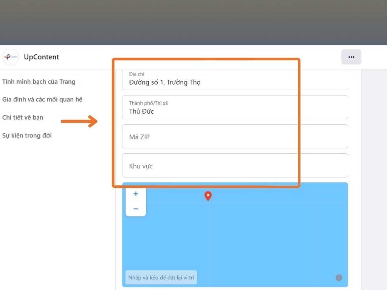Open Sự kiện trong đời section
The width and height of the screenshot is (387, 290).
[27, 135]
